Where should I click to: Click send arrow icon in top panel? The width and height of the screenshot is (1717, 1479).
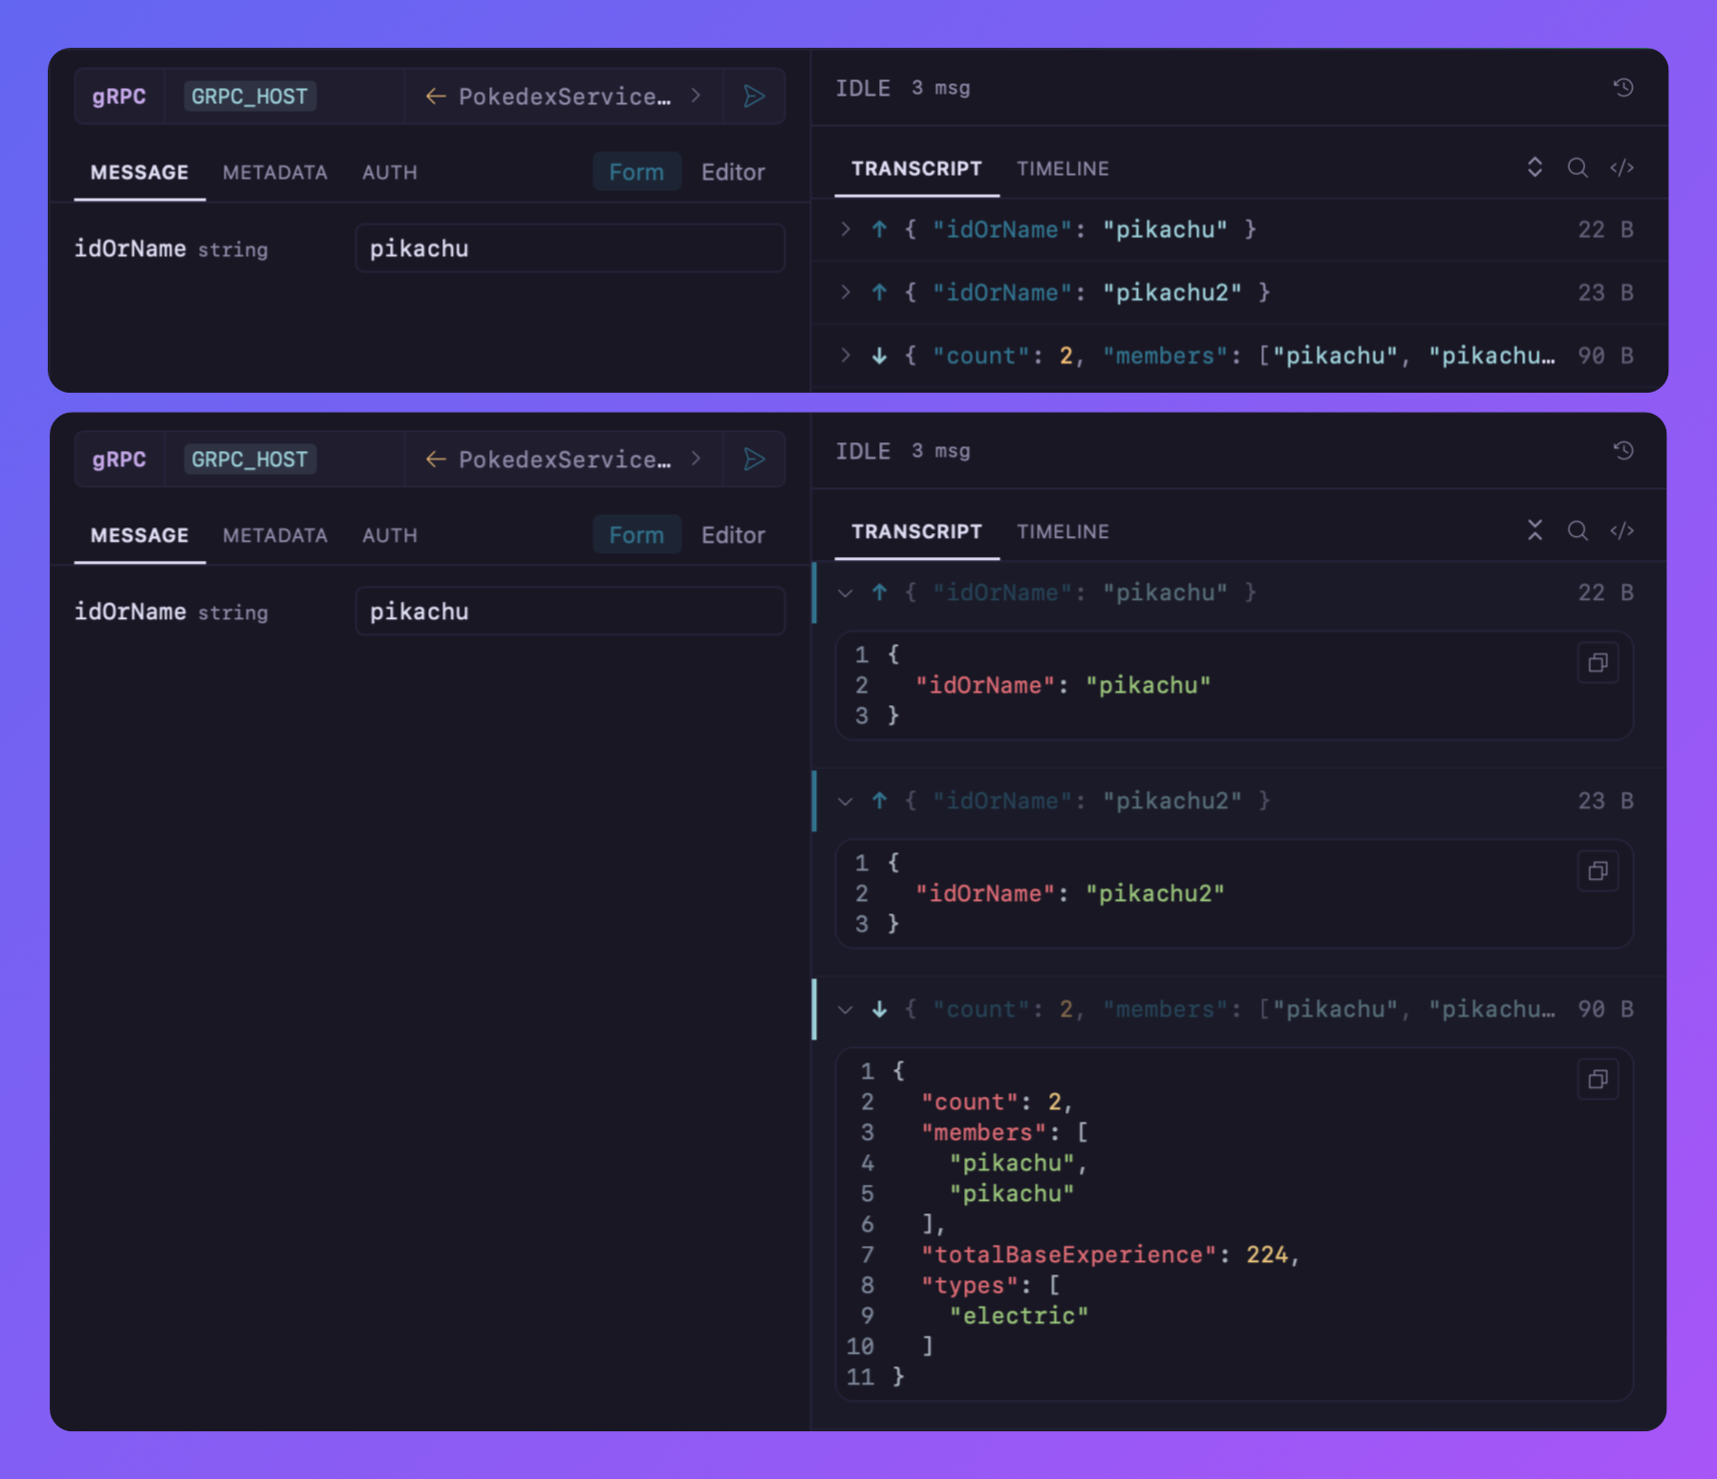pyautogui.click(x=754, y=96)
